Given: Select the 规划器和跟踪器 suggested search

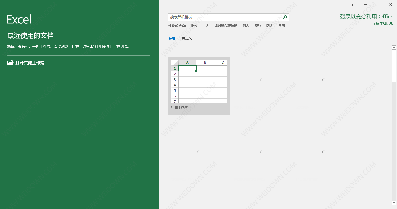Looking at the screenshot, I should [226, 26].
